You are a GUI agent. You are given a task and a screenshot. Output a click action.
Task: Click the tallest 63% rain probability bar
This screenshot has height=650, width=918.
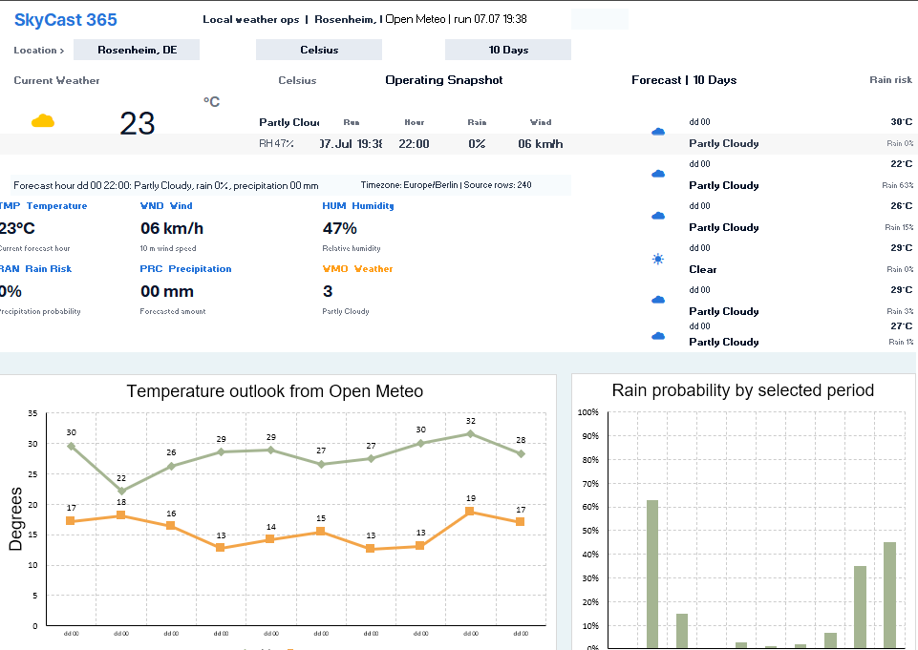coord(652,574)
